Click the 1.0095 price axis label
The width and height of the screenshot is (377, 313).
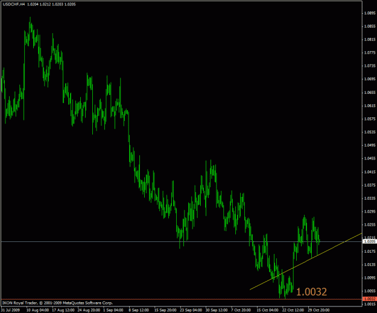coord(370,277)
